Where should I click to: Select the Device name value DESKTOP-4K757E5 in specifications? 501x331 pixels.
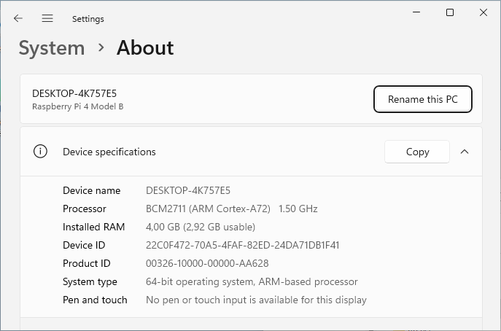(x=188, y=190)
